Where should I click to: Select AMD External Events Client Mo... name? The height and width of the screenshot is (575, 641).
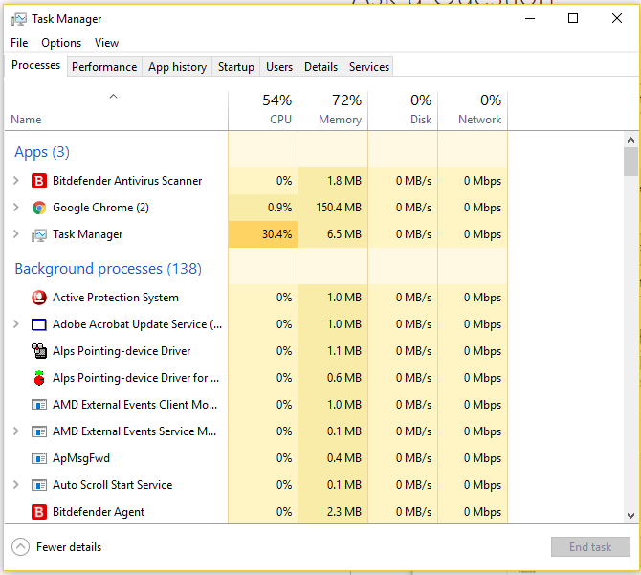pos(135,405)
